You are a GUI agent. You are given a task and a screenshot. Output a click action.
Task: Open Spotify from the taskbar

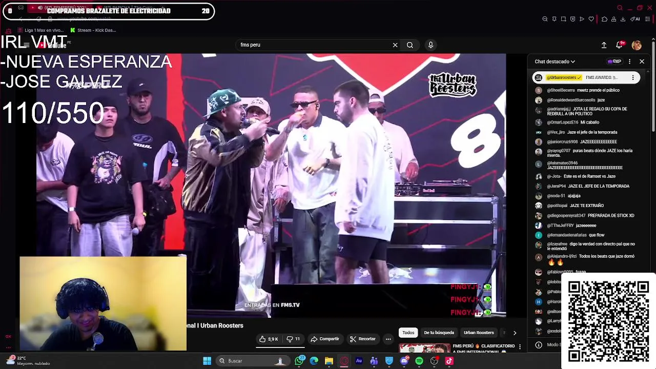point(419,361)
